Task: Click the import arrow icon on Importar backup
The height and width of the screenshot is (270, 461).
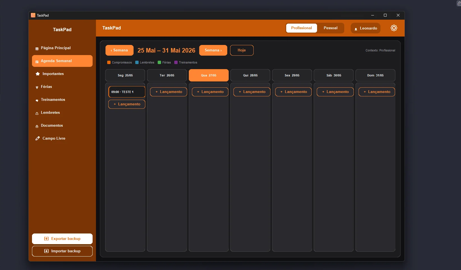Action: click(x=47, y=251)
